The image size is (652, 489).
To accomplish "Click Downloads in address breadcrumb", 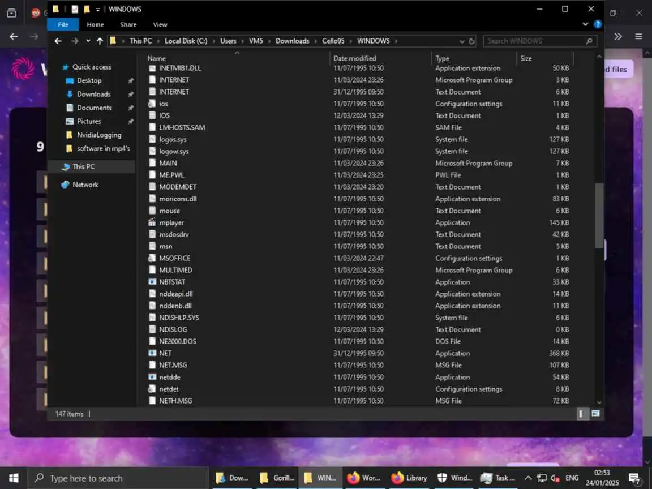I will click(x=292, y=41).
